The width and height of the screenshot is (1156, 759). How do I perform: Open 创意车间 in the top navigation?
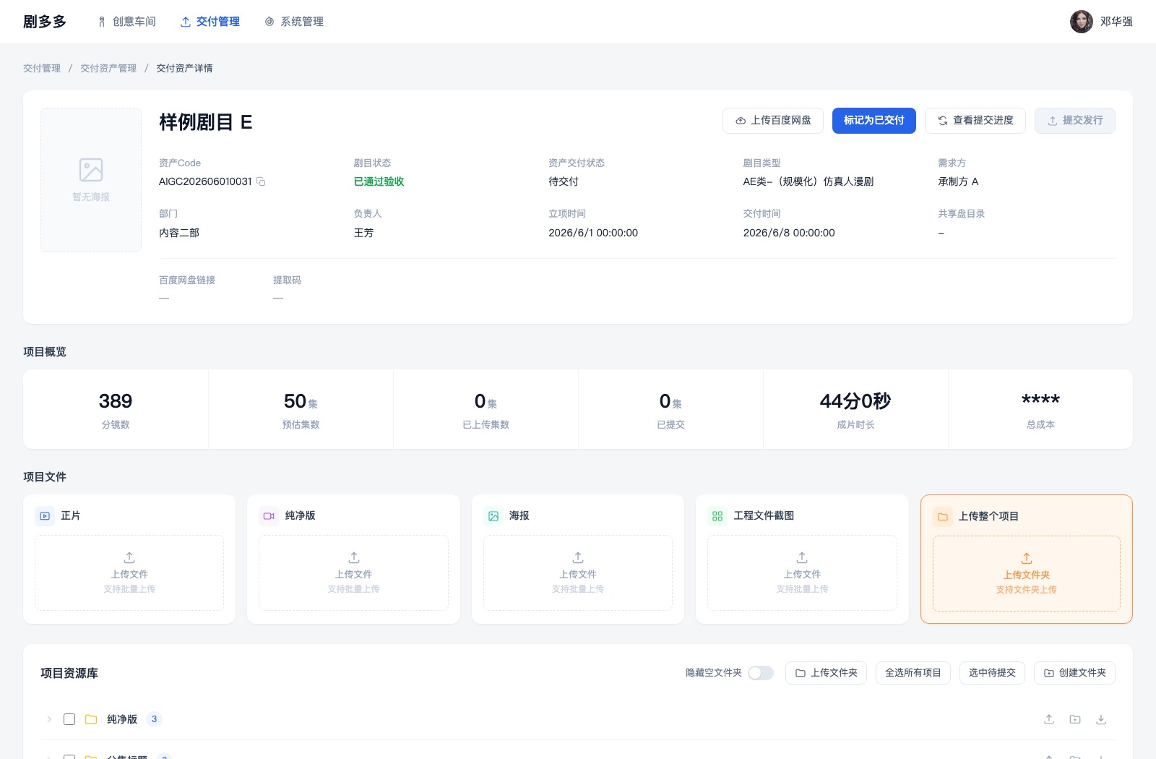[x=126, y=22]
